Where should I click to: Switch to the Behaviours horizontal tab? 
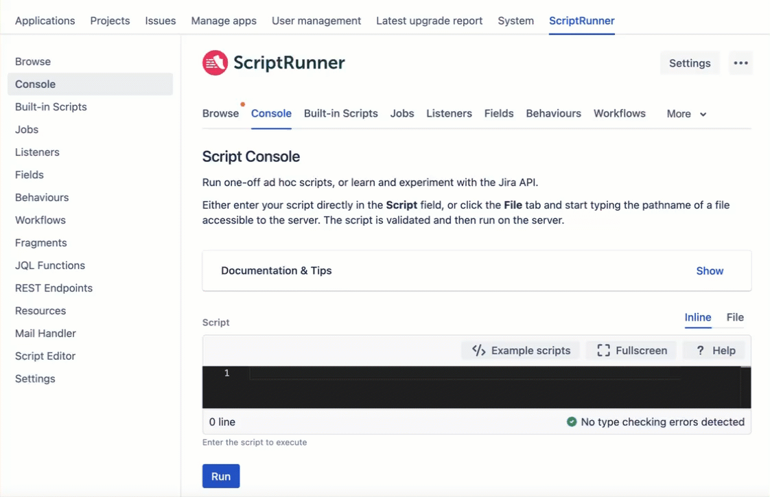coord(553,113)
